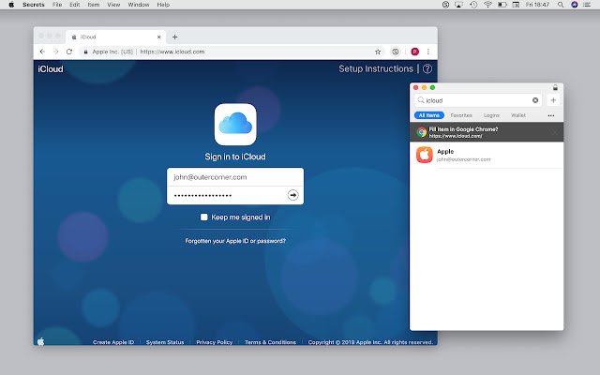Screen dimensions: 600x375
Task: Open the File menu
Action: (x=57, y=5)
